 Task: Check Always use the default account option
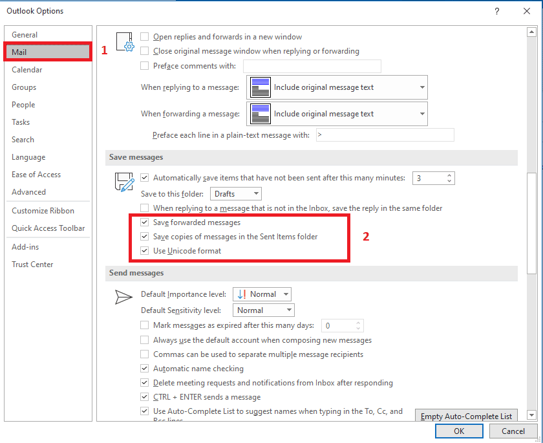[144, 340]
